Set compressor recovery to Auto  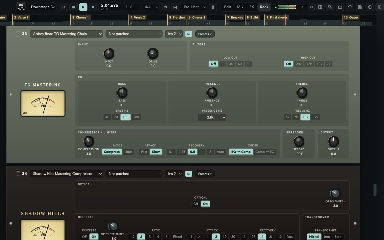pos(221,152)
